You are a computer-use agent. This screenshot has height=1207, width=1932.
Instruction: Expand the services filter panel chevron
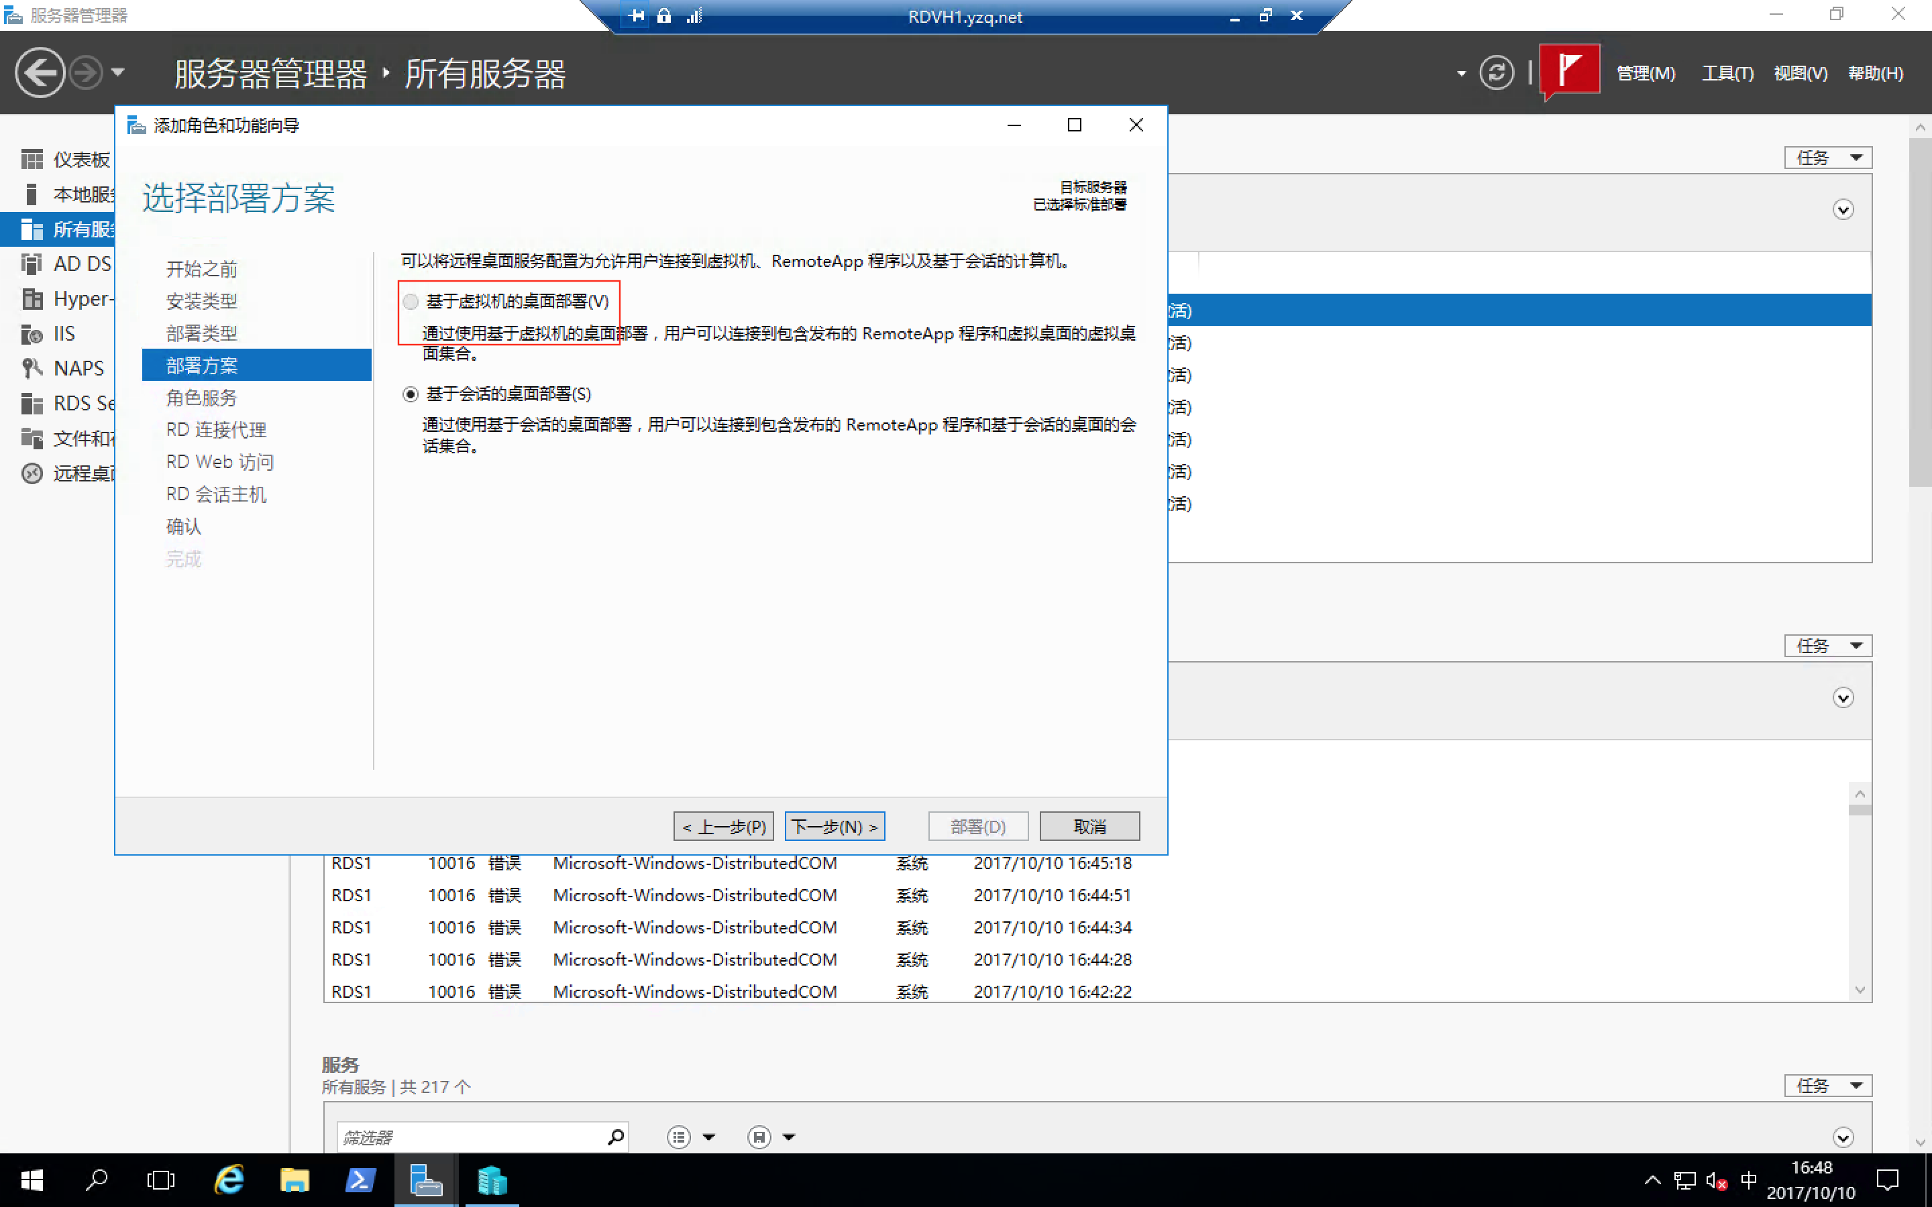[1843, 1137]
